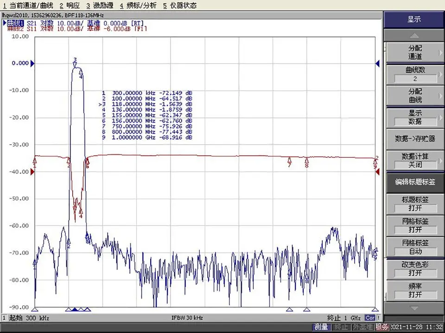
Task: Select marker row 156.00000 MHz -62.760 dB
Action: coord(147,121)
